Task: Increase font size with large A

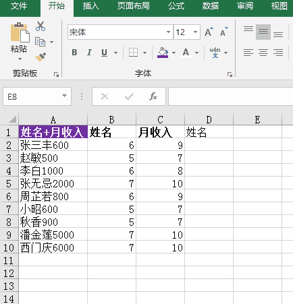Action: pos(209,32)
